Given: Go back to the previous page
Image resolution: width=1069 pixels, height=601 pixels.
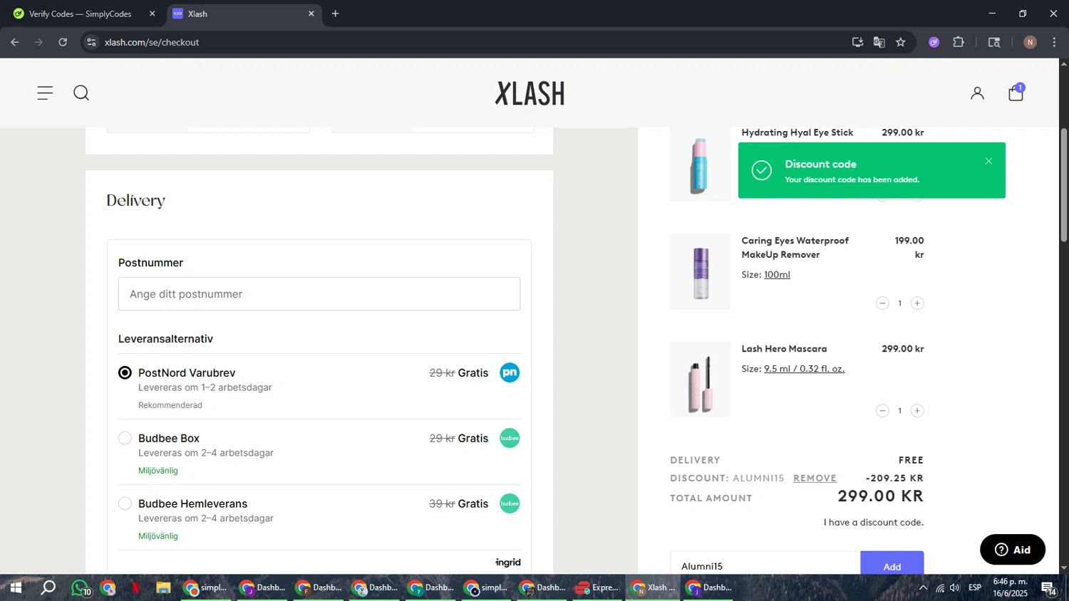Looking at the screenshot, I should point(15,42).
